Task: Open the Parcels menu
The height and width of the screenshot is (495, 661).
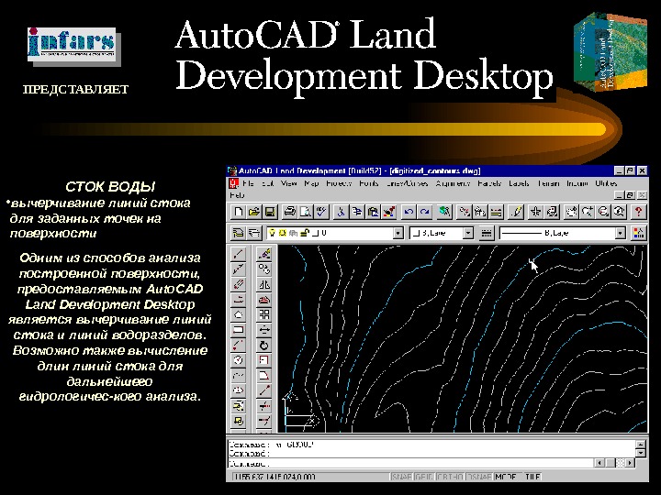Action: pyautogui.click(x=489, y=183)
